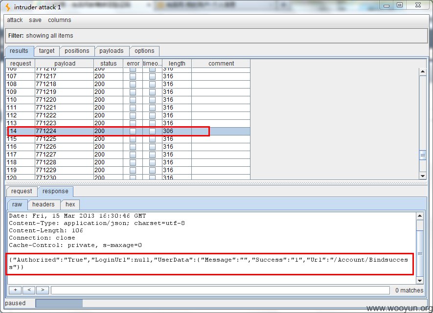Minimize the intruder attack window
Screen dimensions: 433x313
pyautogui.click(x=387, y=5)
